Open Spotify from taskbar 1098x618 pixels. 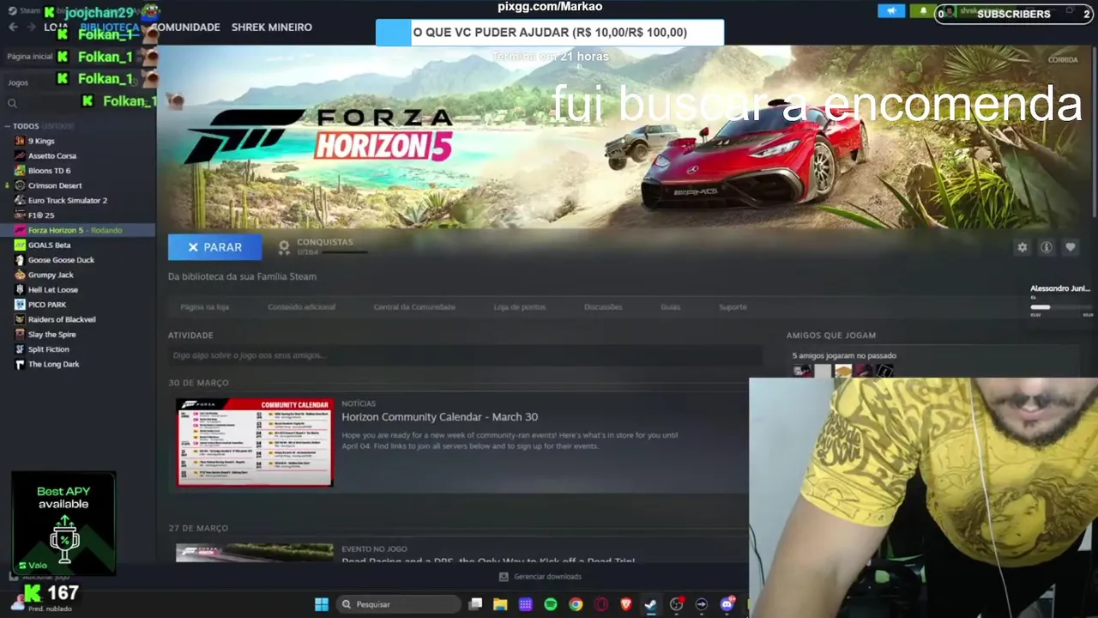(x=551, y=604)
